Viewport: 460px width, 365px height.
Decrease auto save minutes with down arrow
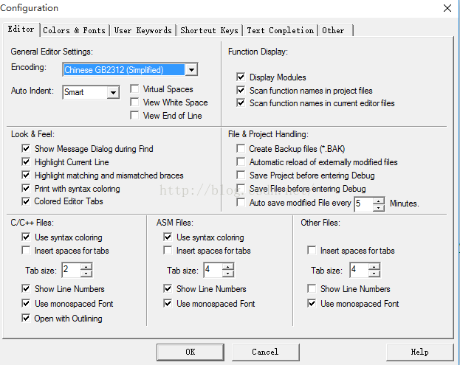click(x=379, y=208)
